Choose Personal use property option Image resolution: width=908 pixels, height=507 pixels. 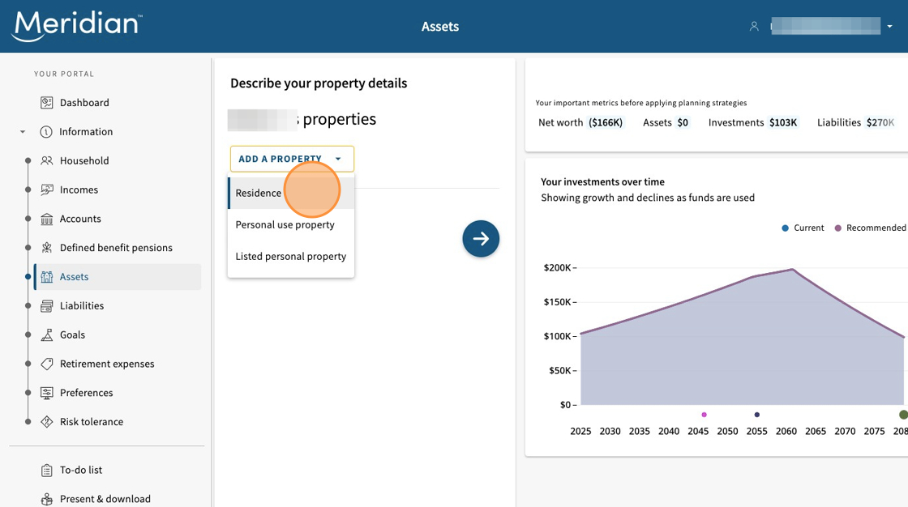tap(291, 224)
